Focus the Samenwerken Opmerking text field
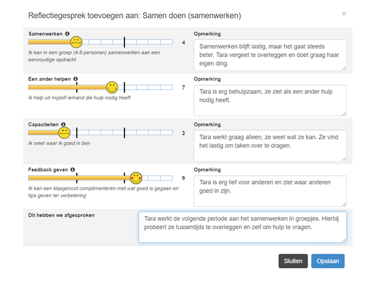 pyautogui.click(x=270, y=55)
